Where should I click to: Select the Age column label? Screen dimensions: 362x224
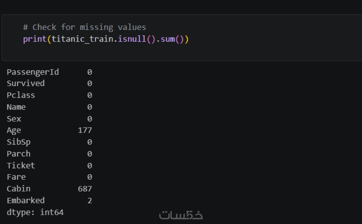tap(14, 130)
